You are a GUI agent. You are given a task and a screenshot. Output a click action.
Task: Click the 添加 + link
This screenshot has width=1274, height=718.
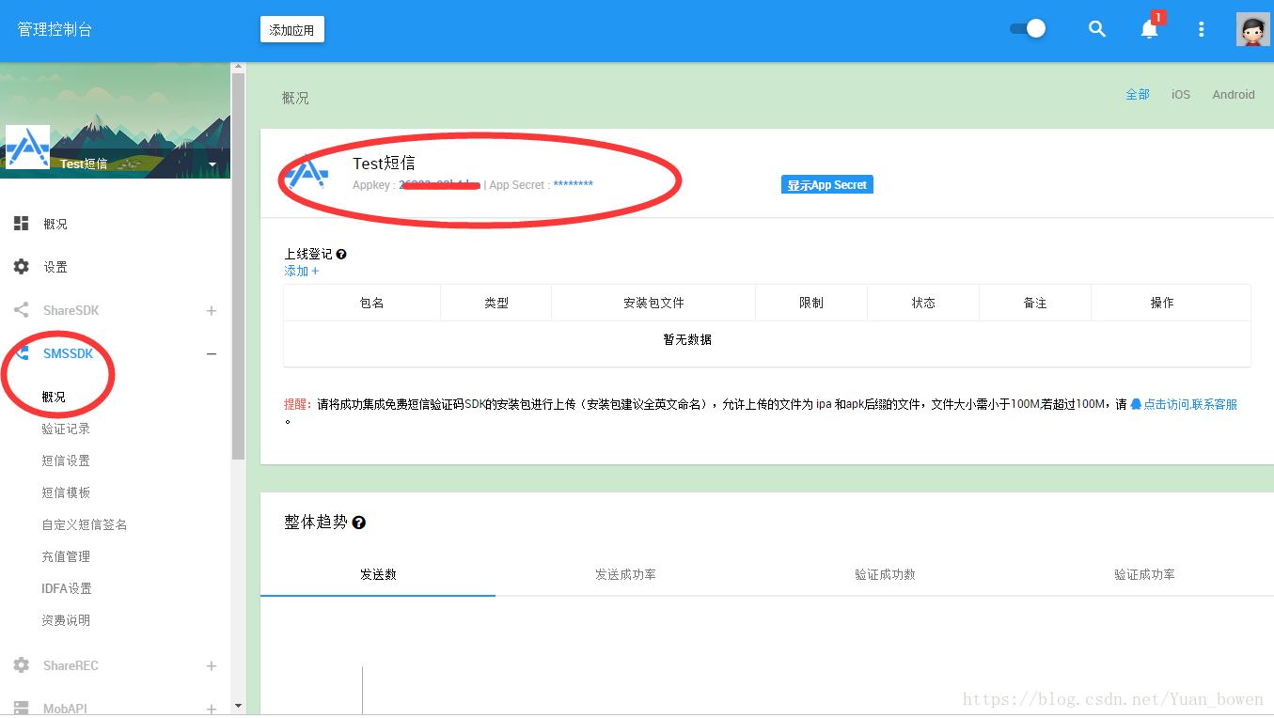302,271
